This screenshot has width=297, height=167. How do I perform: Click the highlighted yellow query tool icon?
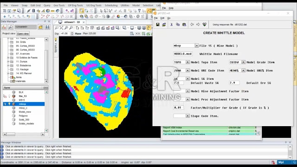pos(82,11)
